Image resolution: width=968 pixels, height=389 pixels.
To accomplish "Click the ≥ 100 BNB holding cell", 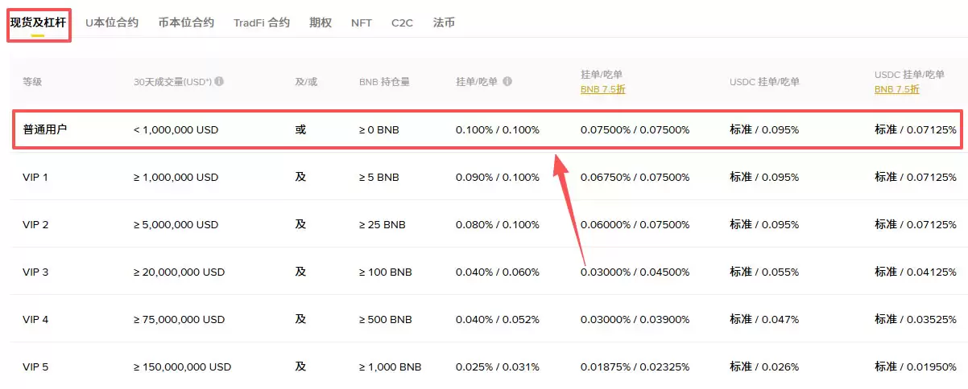I will (x=385, y=272).
